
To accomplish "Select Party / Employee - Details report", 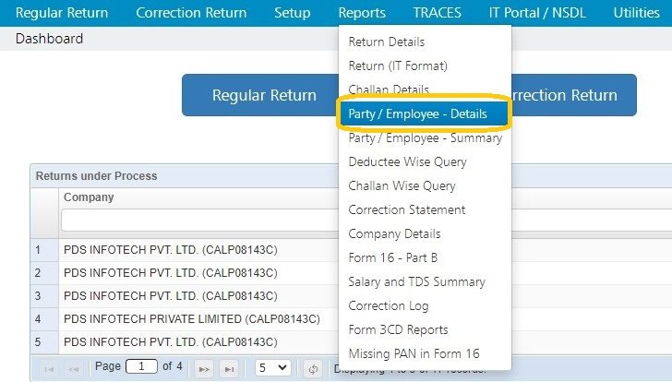I will [417, 113].
